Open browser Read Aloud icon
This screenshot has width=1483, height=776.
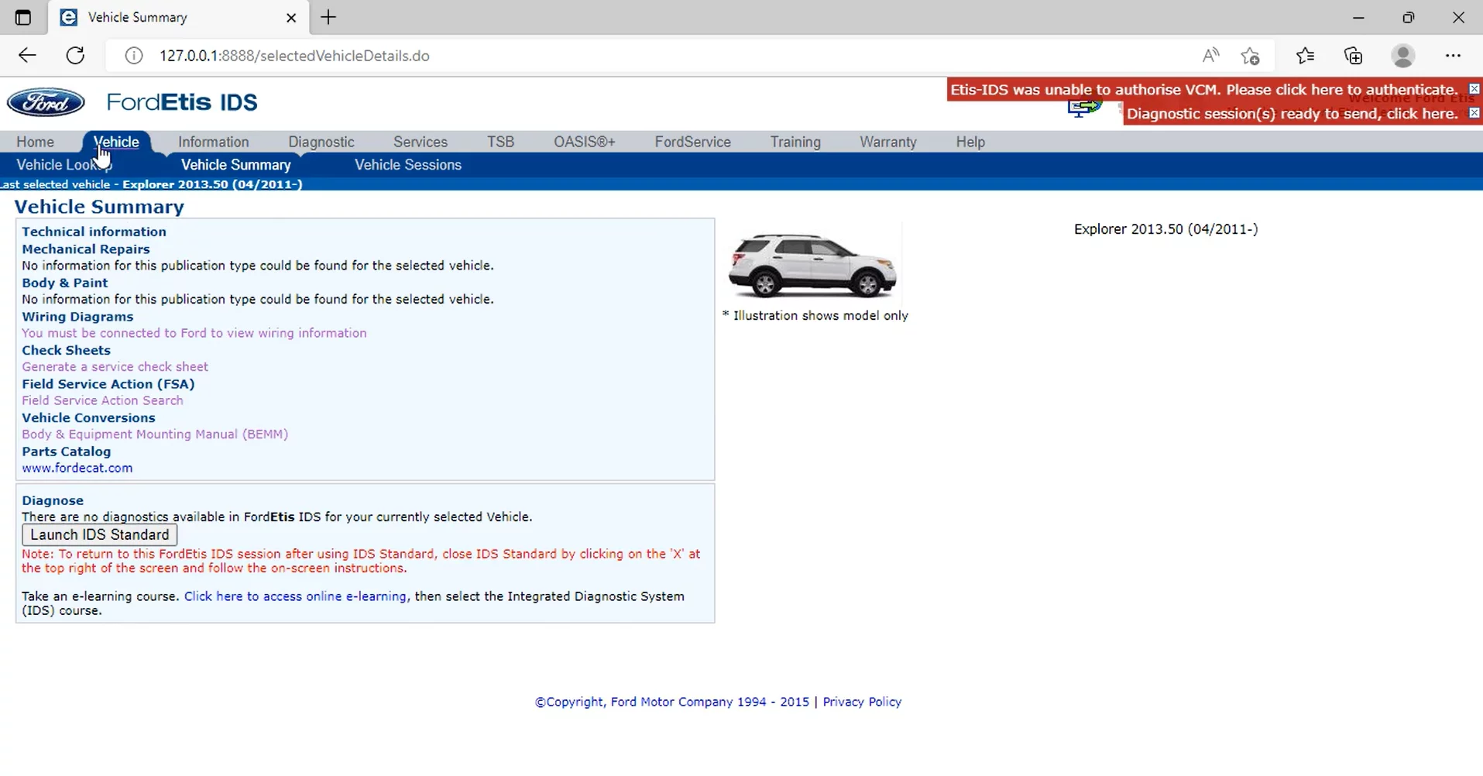click(x=1210, y=56)
